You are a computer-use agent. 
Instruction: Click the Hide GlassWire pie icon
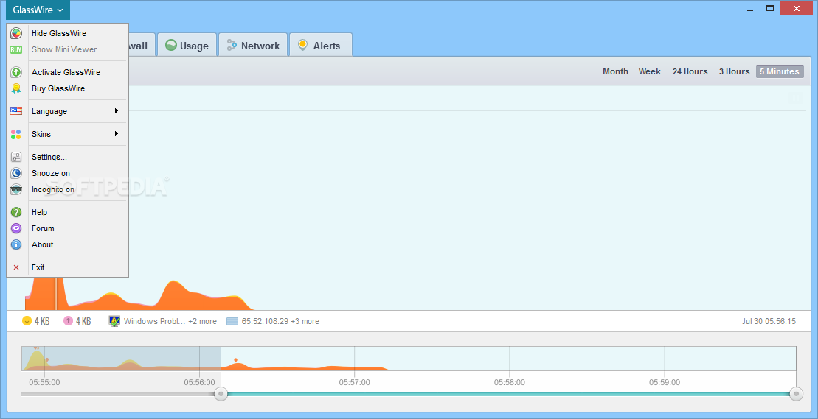click(x=16, y=33)
